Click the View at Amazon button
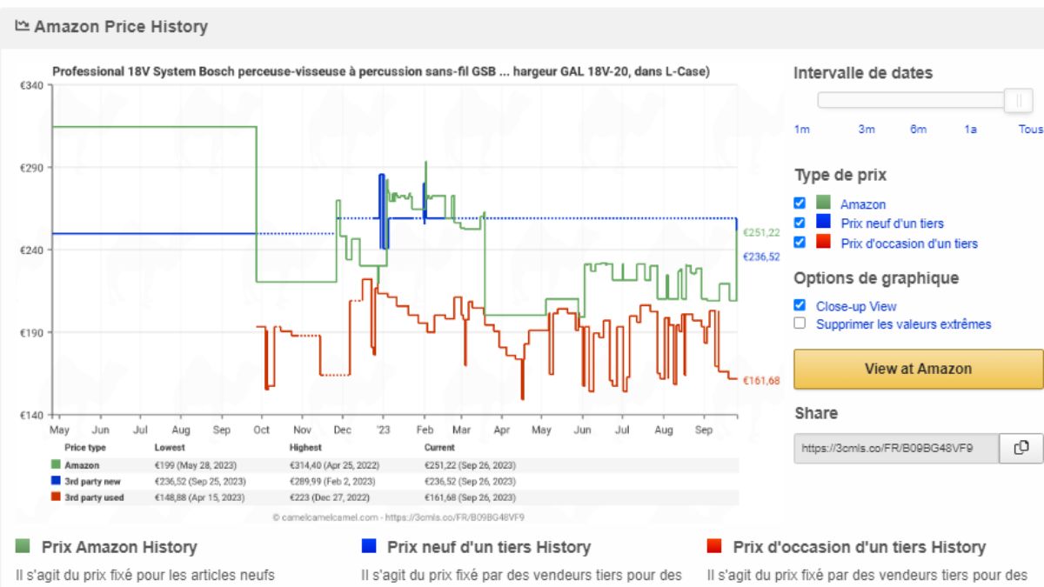1044x587 pixels. [918, 369]
